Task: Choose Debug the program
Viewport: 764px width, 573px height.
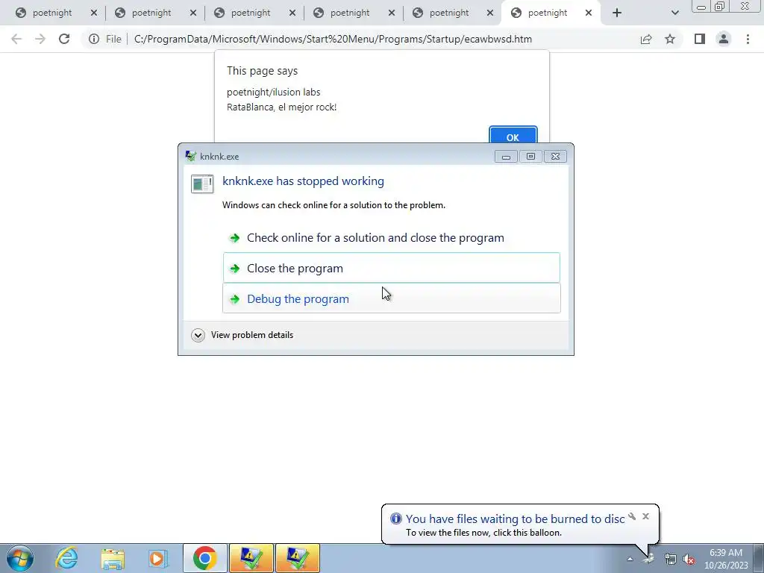Action: [391, 298]
